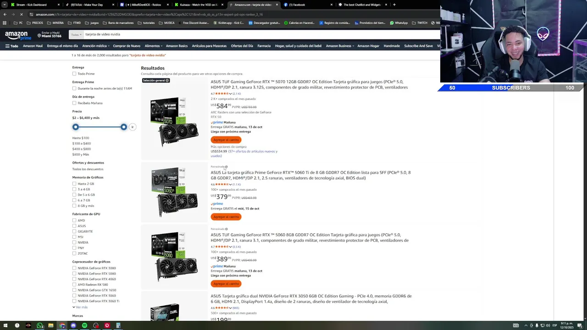Expand the Alimentos menu
Screen dimensions: 587x330
pyautogui.click(x=153, y=46)
